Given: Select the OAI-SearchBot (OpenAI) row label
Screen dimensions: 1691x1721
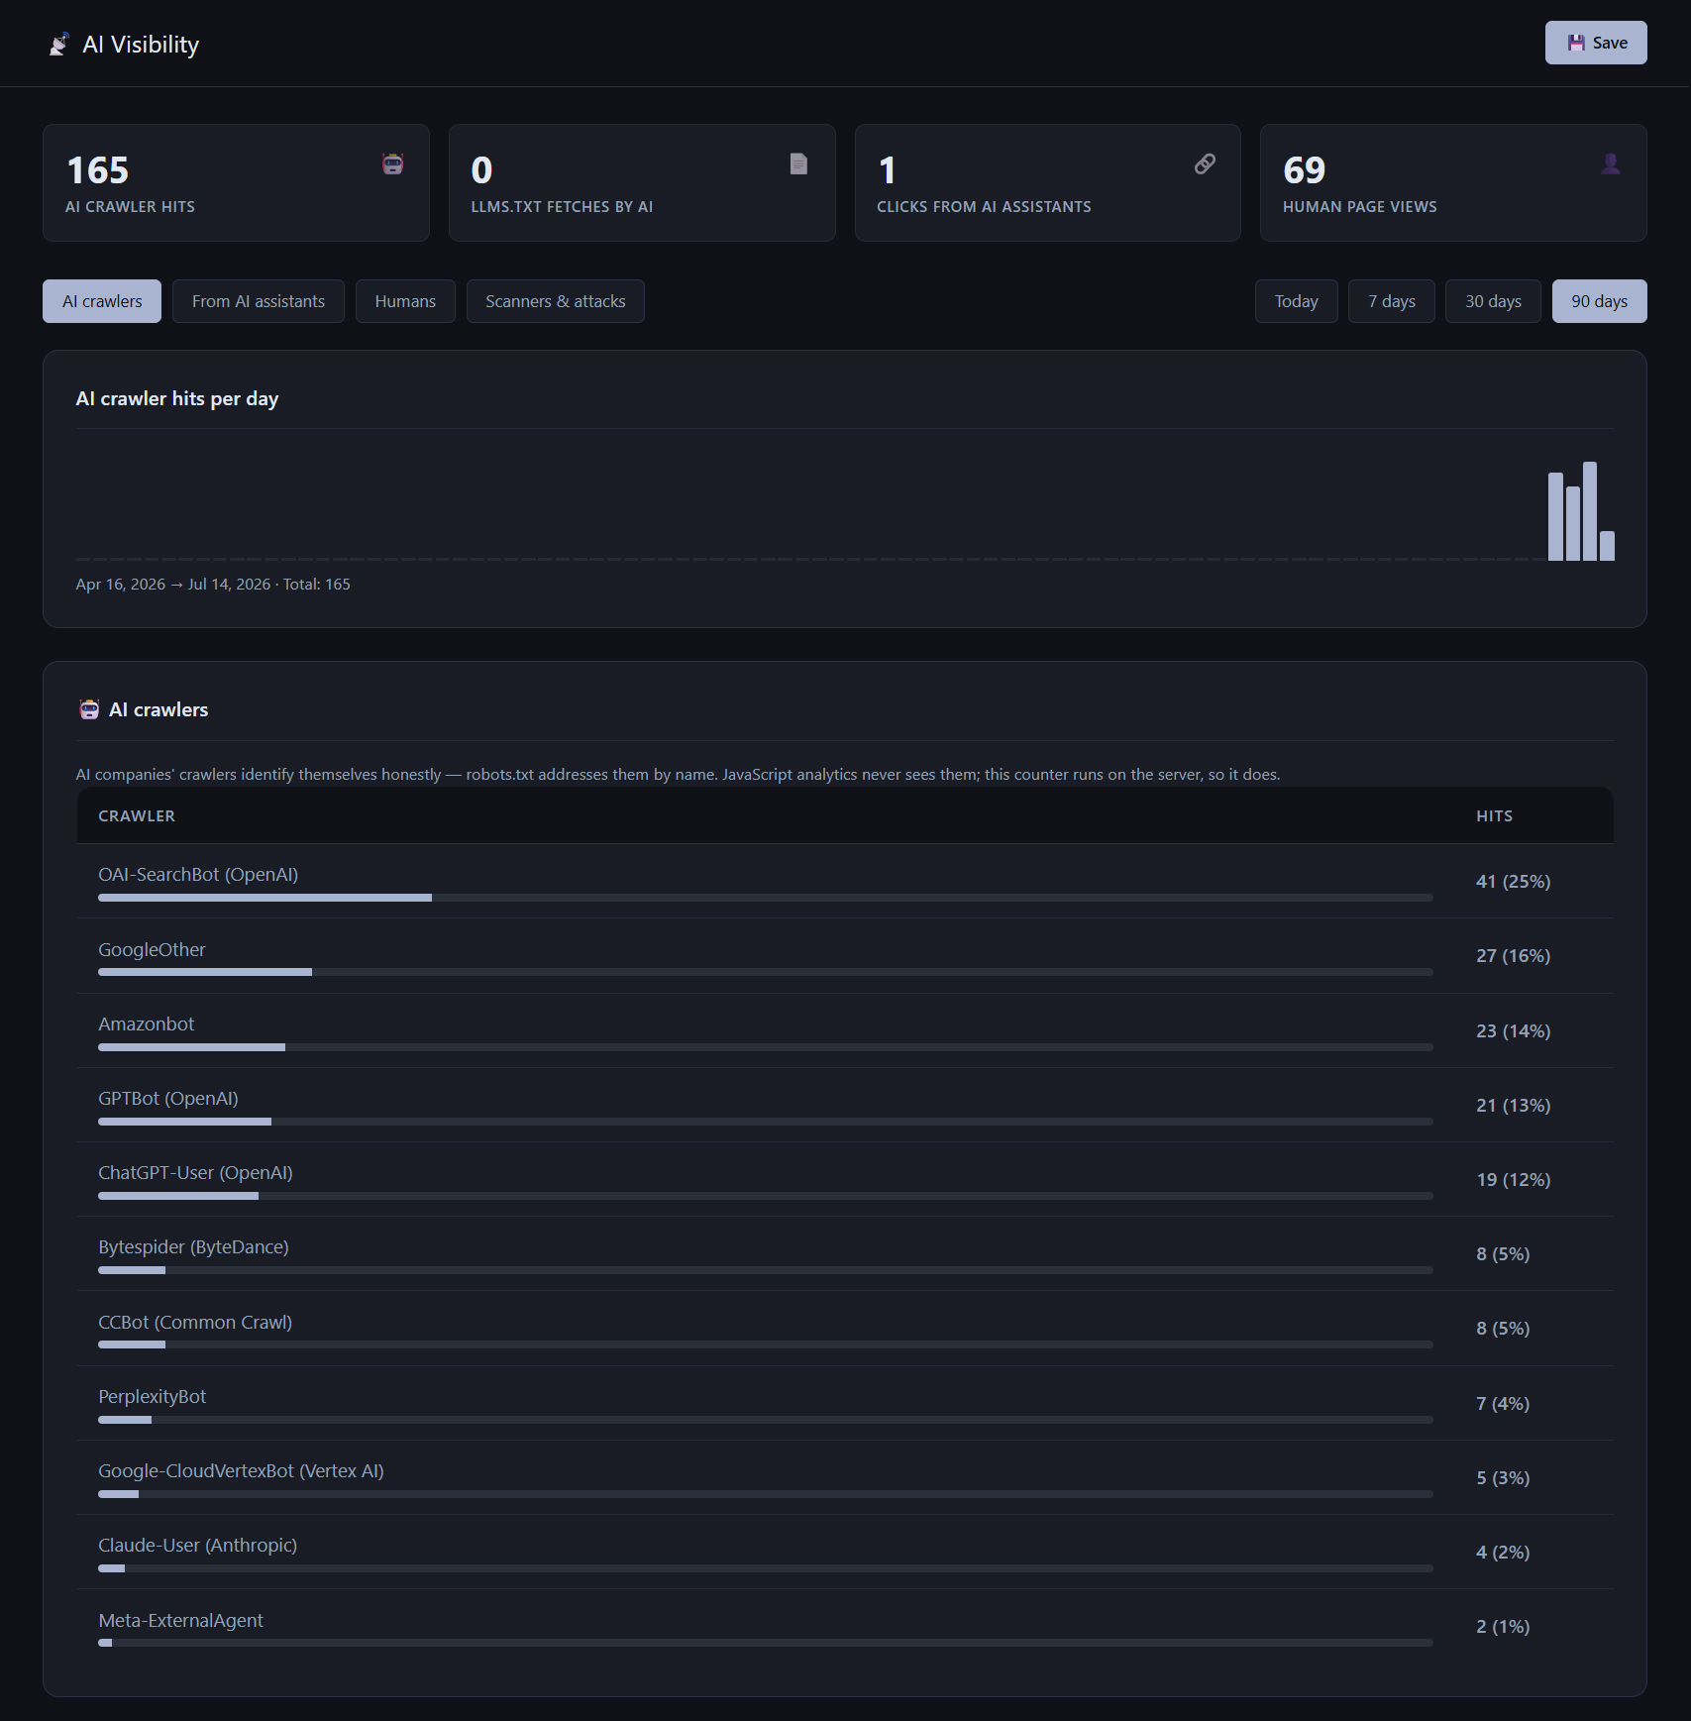Looking at the screenshot, I should click(198, 875).
